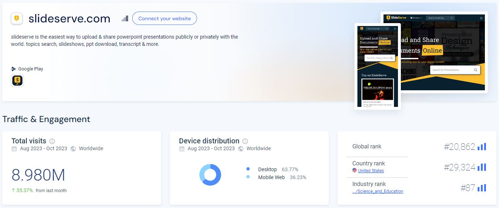Image resolution: width=499 pixels, height=208 pixels.
Task: Click the globe icon in Device distribution
Action: pyautogui.click(x=241, y=149)
